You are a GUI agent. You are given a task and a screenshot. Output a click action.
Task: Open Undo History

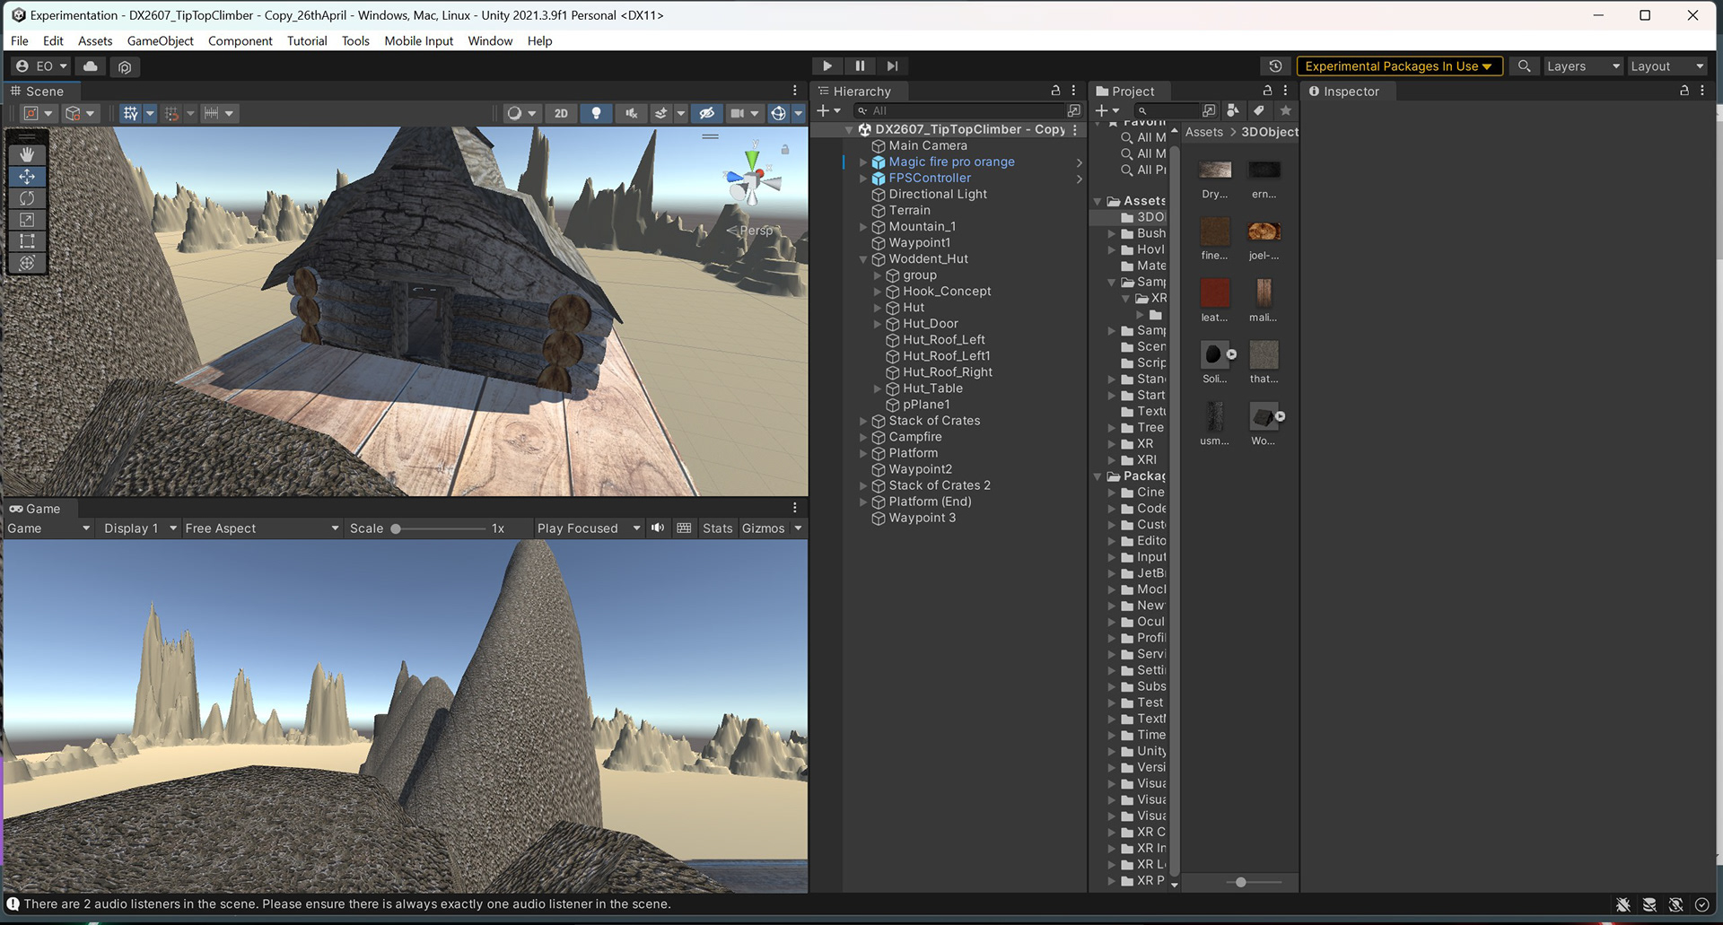(x=1275, y=66)
